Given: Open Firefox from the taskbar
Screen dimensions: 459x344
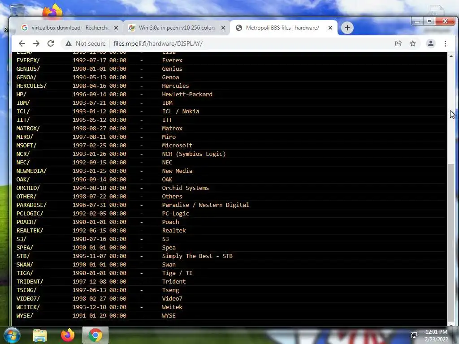Looking at the screenshot, I should pyautogui.click(x=68, y=335).
